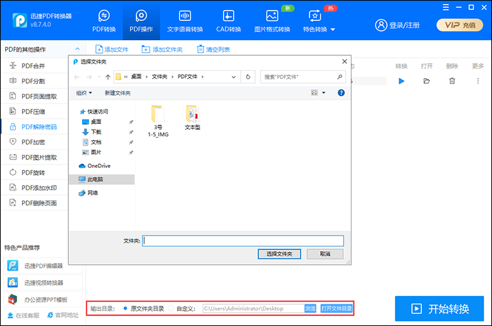
Task: Click the trash delete icon in file row
Action: coord(452,81)
